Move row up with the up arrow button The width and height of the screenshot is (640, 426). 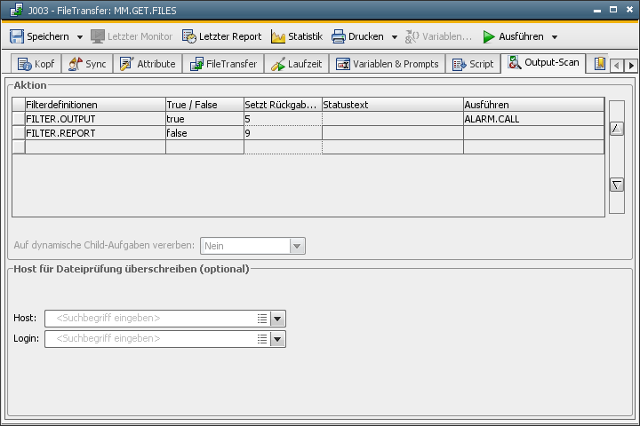pos(616,129)
